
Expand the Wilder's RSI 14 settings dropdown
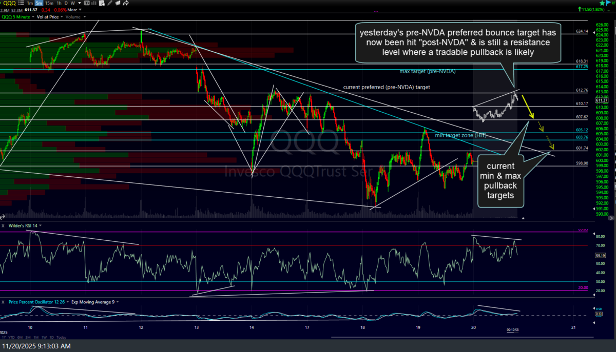click(40, 225)
